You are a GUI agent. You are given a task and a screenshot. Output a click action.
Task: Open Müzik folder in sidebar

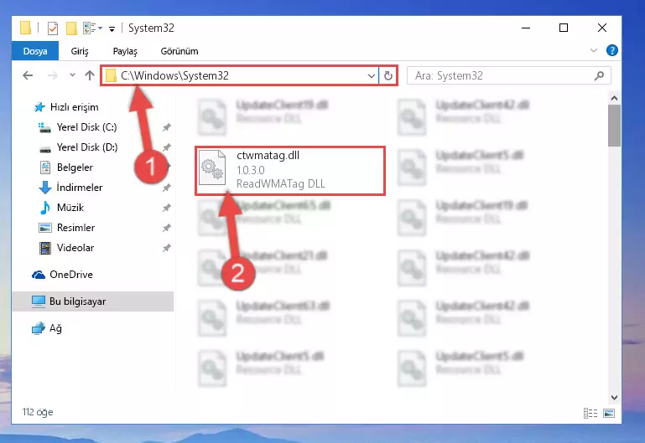70,208
